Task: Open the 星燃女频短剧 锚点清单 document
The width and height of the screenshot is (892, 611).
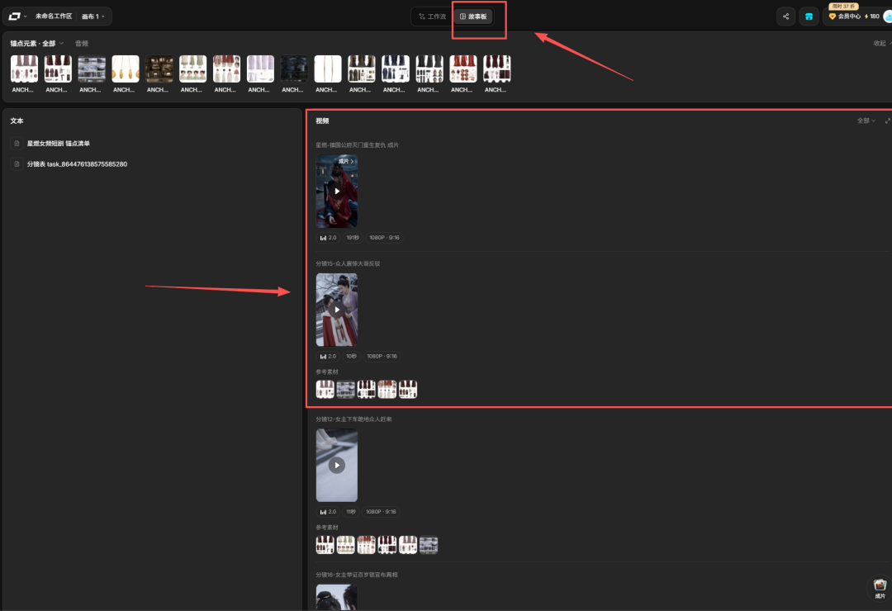Action: [59, 144]
